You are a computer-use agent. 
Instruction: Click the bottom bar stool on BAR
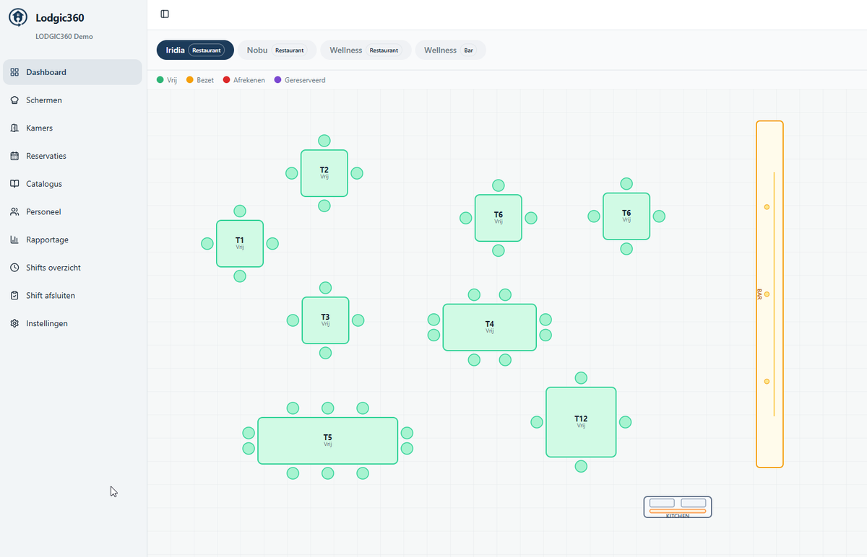coord(767,382)
